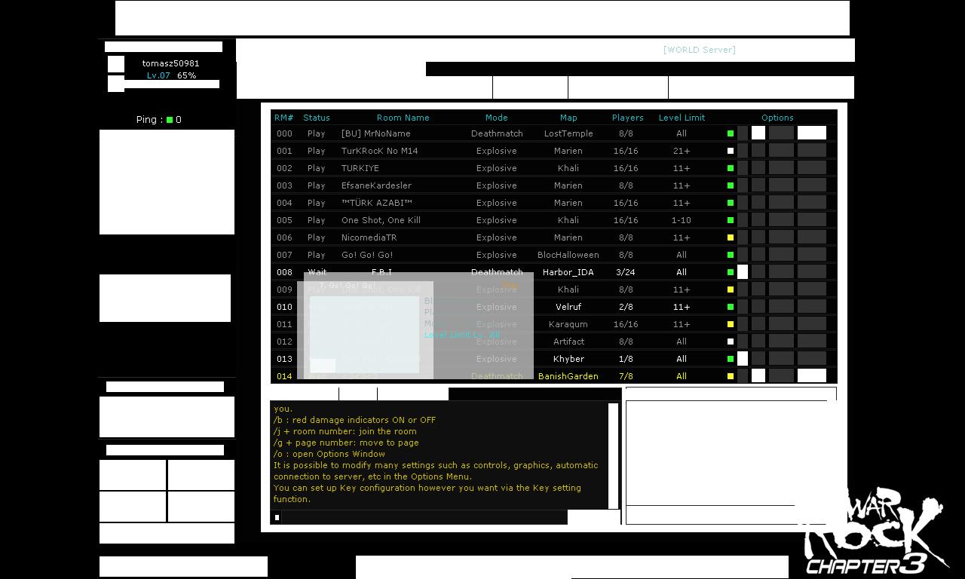Click the /o : open Options Window help line
This screenshot has width=965, height=579.
[329, 454]
